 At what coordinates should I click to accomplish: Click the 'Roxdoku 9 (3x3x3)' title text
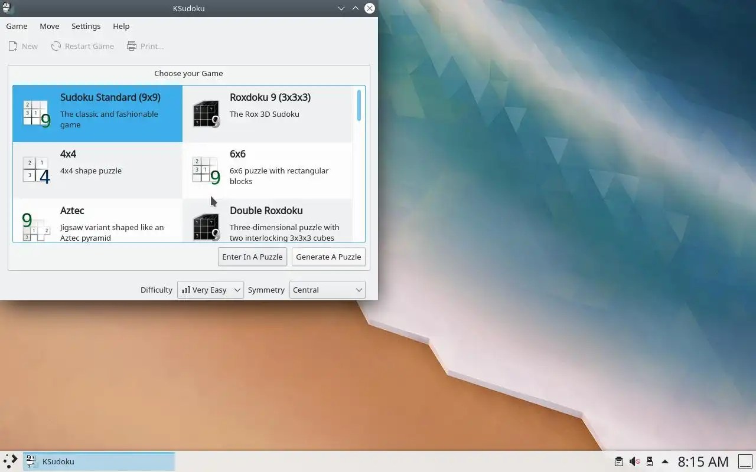270,97
